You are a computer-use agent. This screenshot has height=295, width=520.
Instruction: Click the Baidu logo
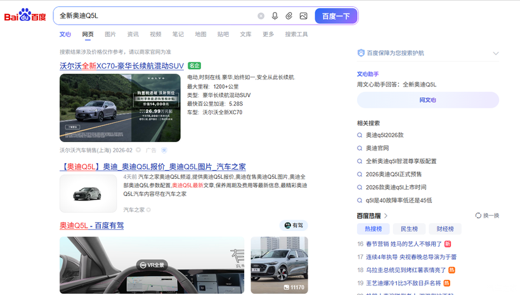point(25,15)
